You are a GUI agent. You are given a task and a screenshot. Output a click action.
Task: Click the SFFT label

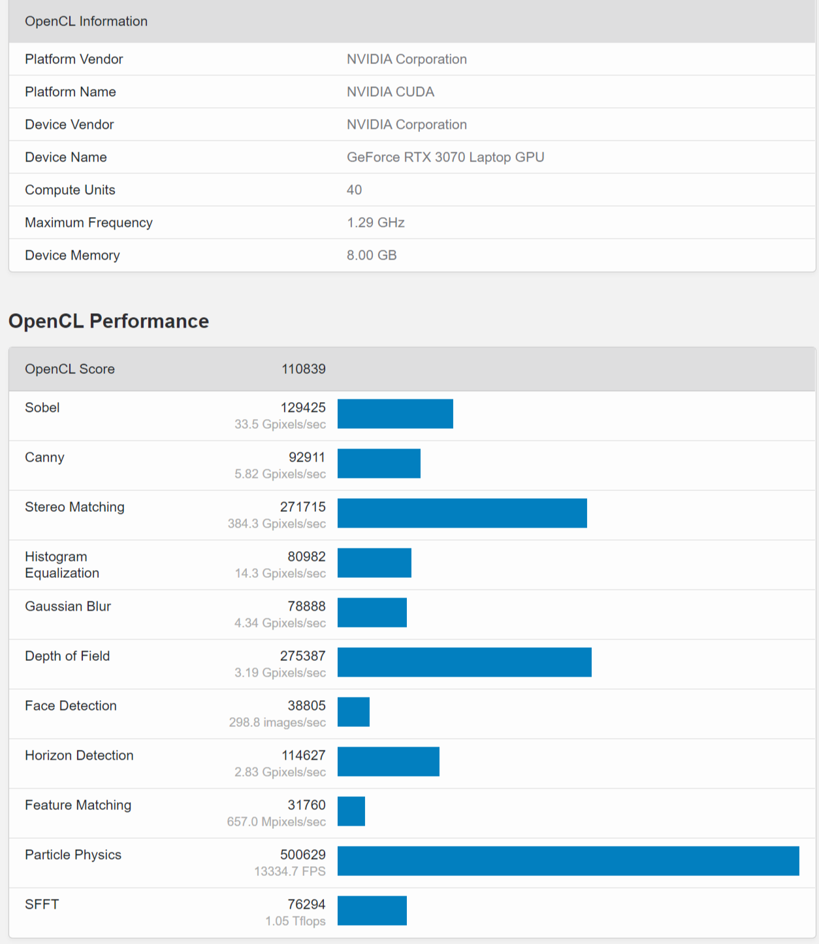point(42,904)
